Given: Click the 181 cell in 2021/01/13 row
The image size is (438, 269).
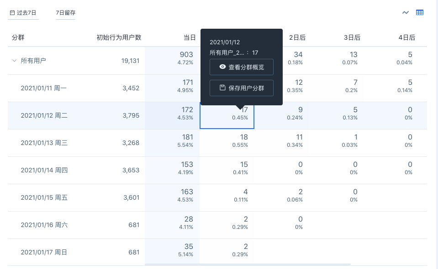Looking at the screenshot, I should coord(186,140).
